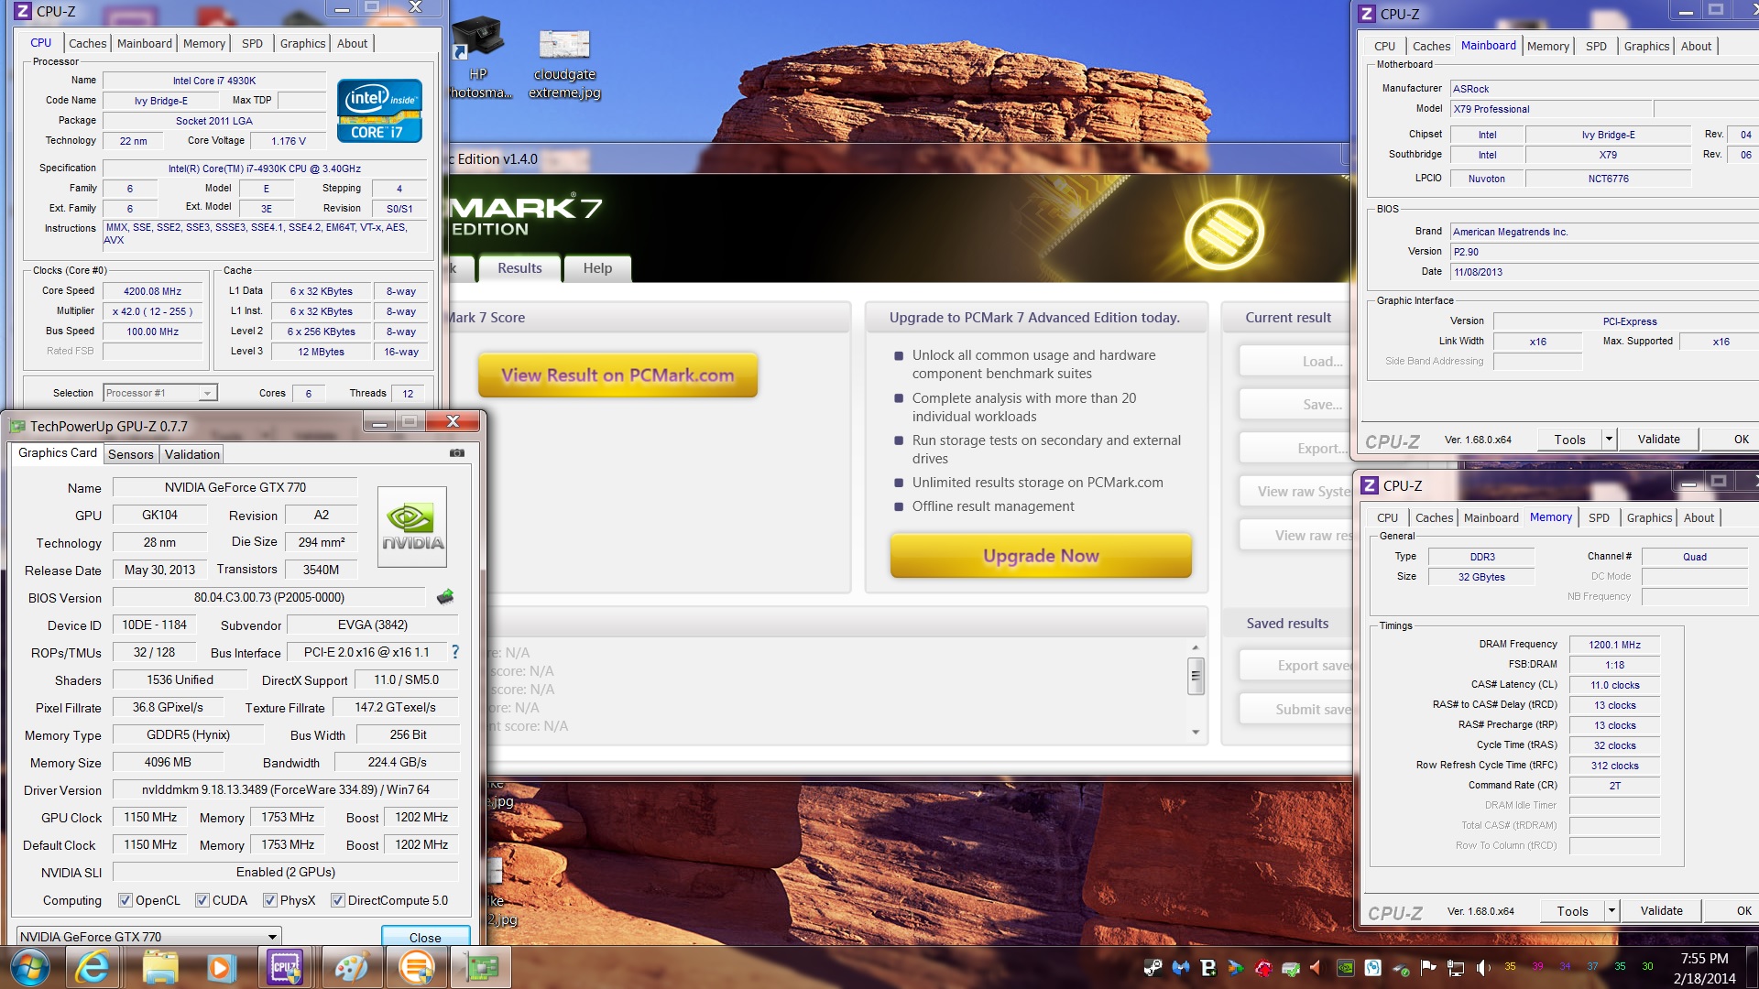The height and width of the screenshot is (989, 1759).
Task: Open red cloud arrow tray icon
Action: pos(1263,968)
